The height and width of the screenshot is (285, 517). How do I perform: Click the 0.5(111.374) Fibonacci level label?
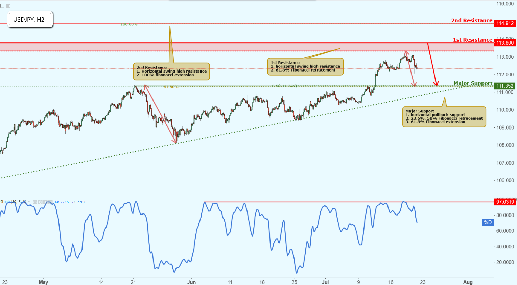[x=284, y=86]
